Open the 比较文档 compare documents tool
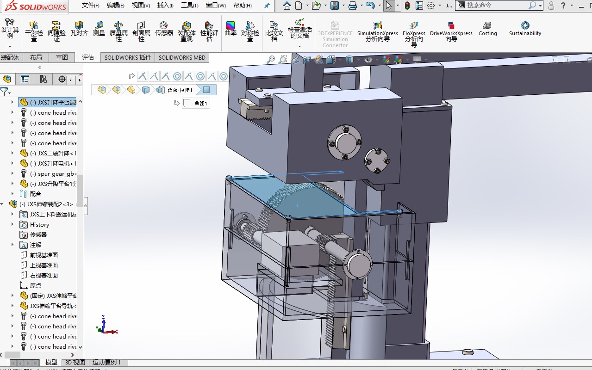 coord(274,31)
